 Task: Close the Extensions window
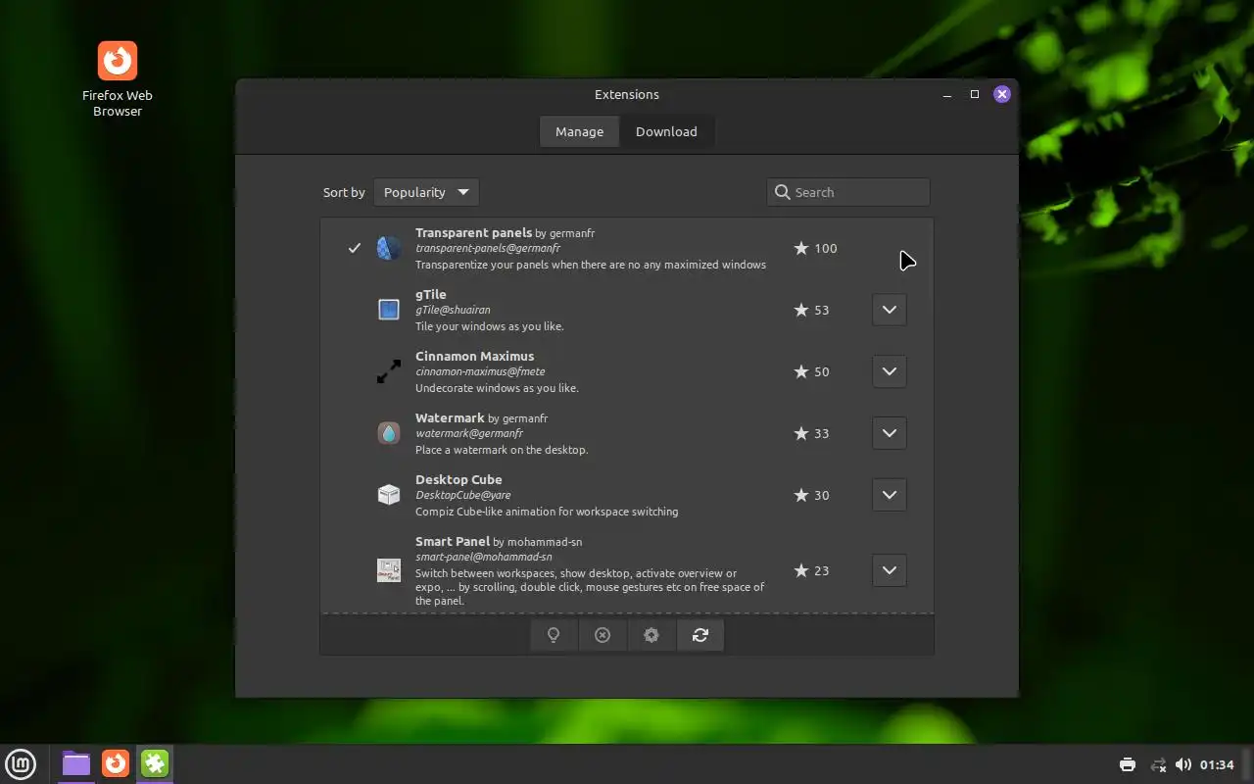1001,94
